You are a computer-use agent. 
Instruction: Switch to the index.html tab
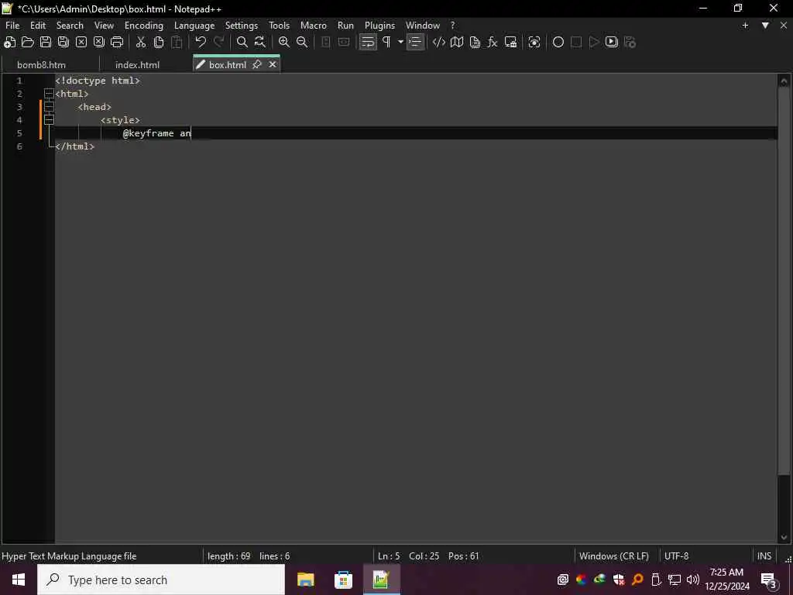138,65
